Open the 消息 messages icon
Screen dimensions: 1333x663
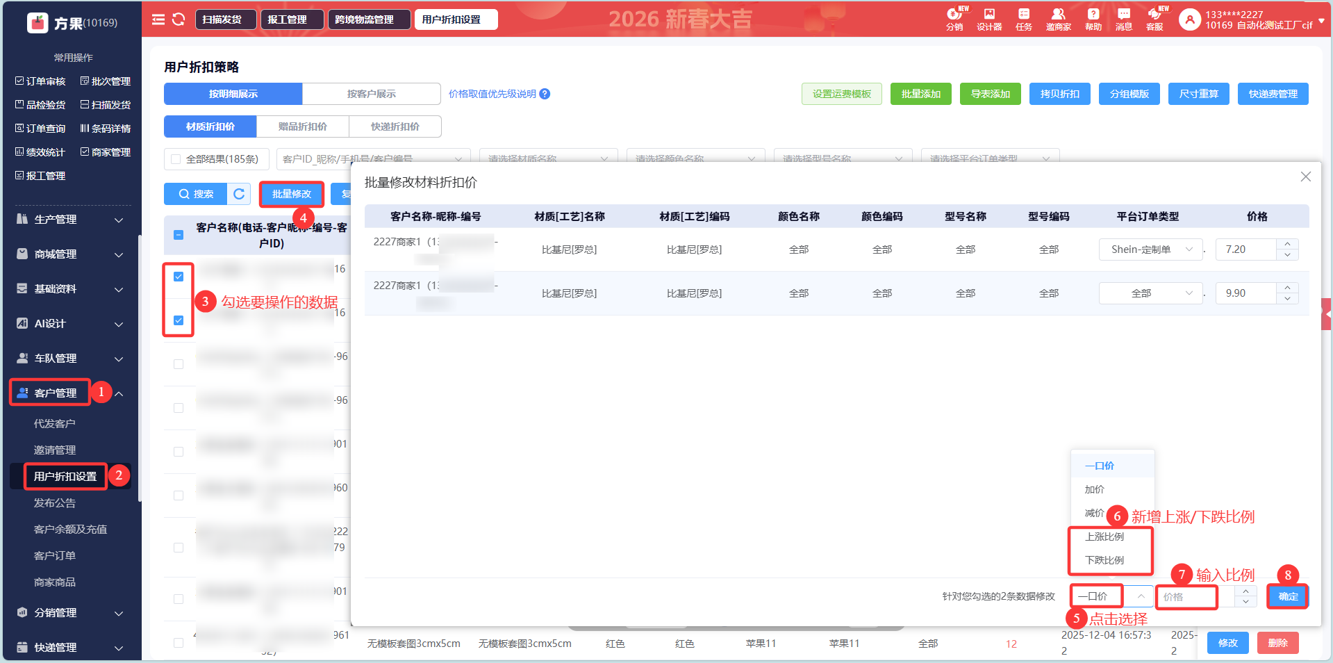[x=1123, y=19]
